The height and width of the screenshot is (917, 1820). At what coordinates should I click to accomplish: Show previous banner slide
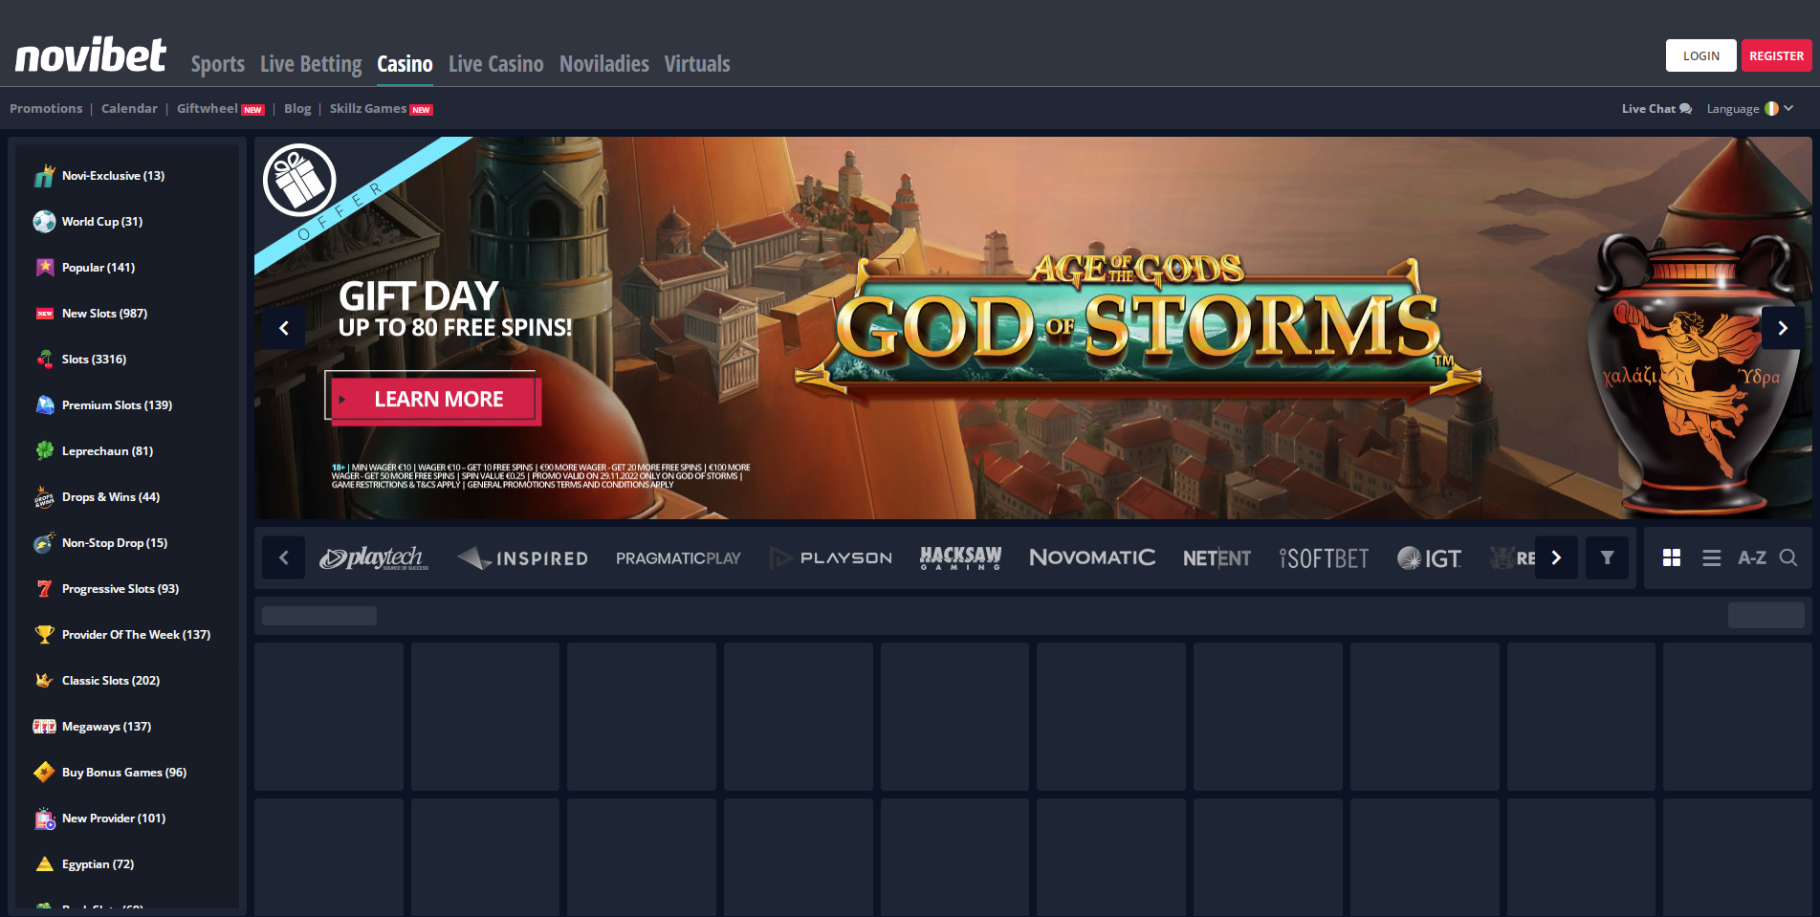[x=284, y=328]
